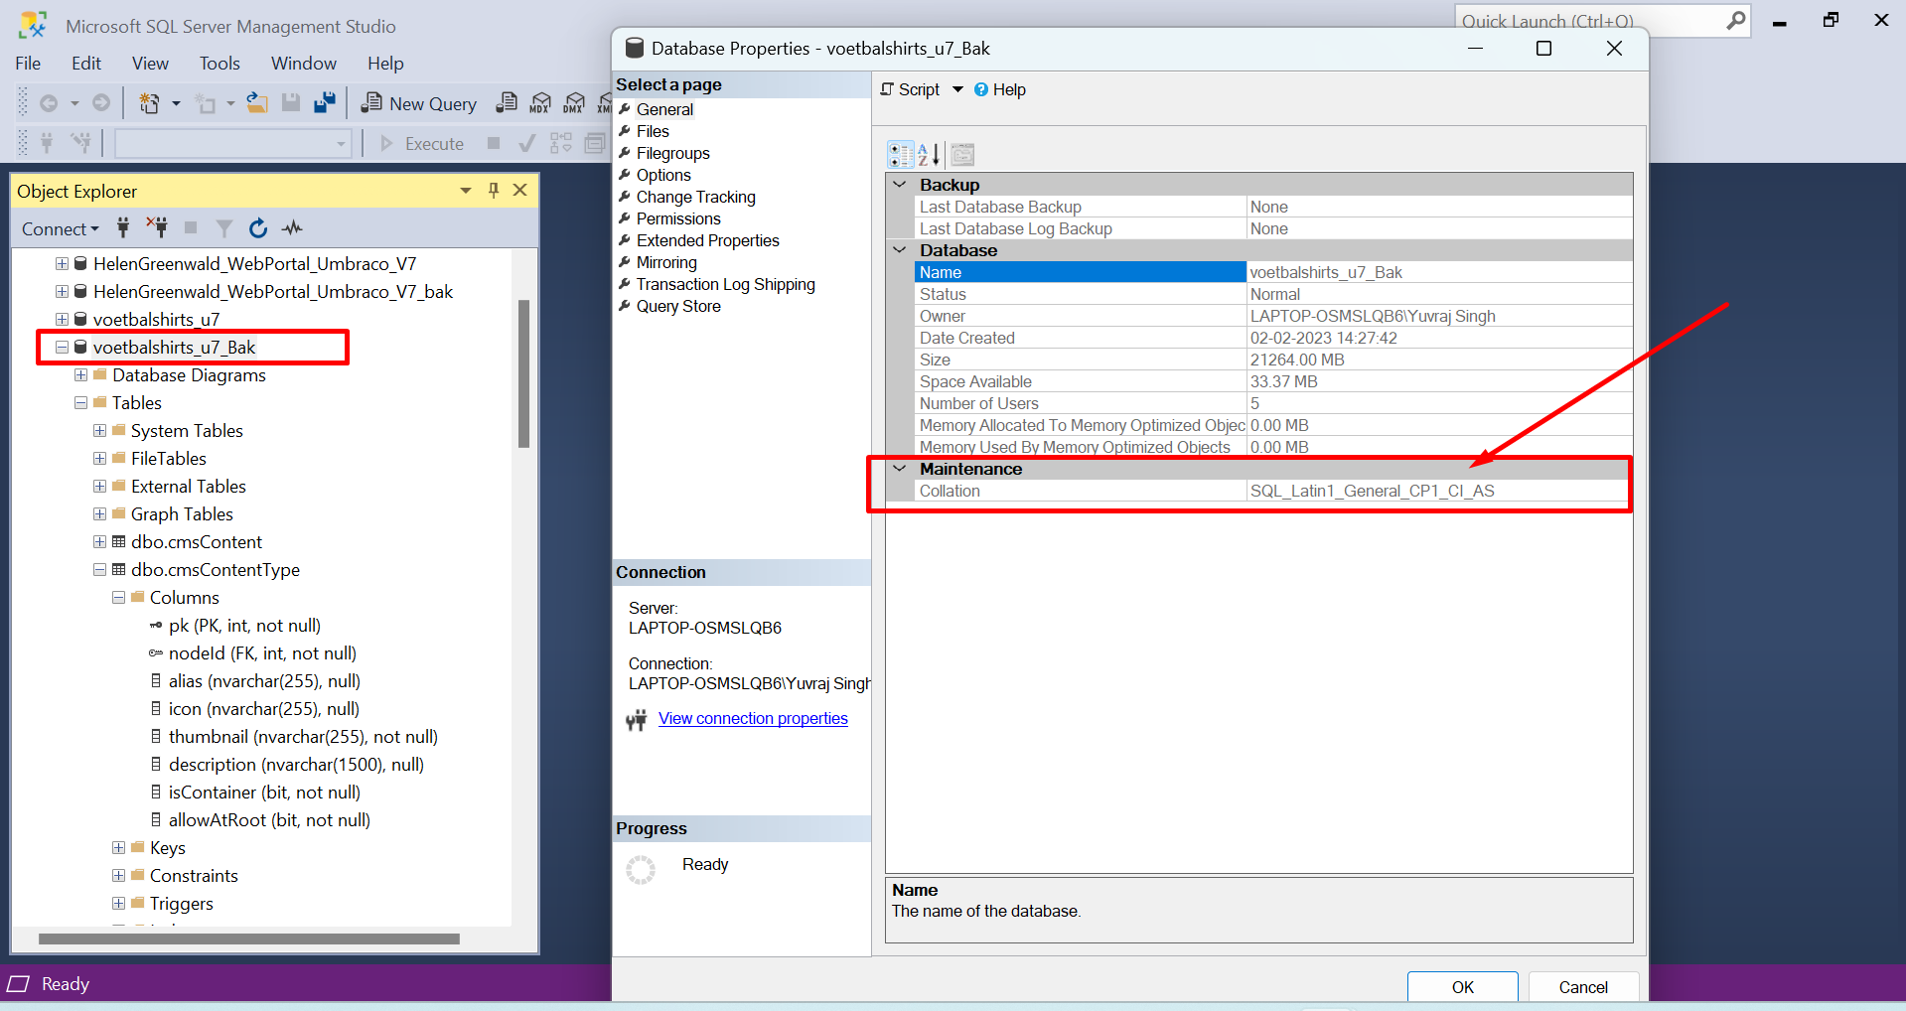This screenshot has height=1011, width=1906.
Task: Click the Disconnect plug icon in Object Explorer
Action: pyautogui.click(x=157, y=228)
